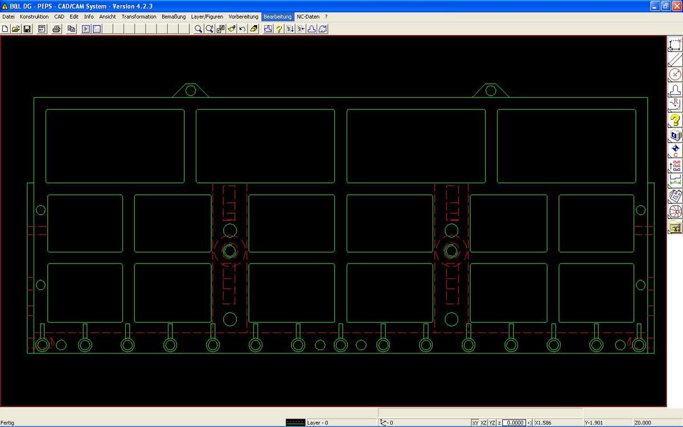Open a file with the folder icon
Viewport: 683px width, 427px height.
tap(16, 29)
